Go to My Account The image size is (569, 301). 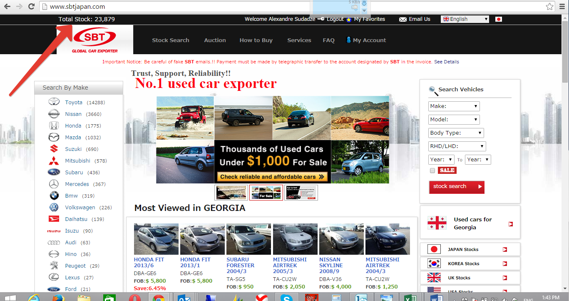click(x=366, y=40)
